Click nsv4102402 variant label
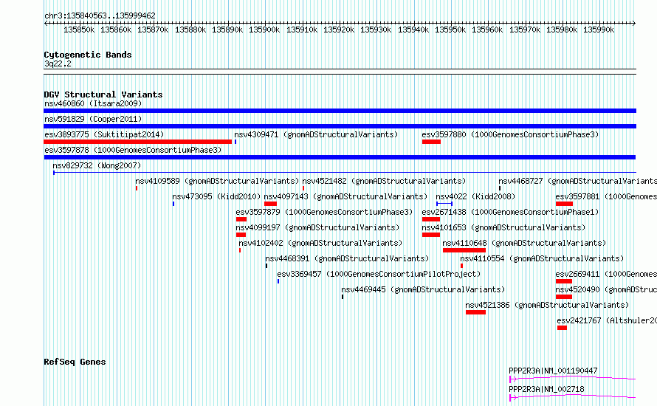Viewport: 657px width, 406px height. point(320,243)
